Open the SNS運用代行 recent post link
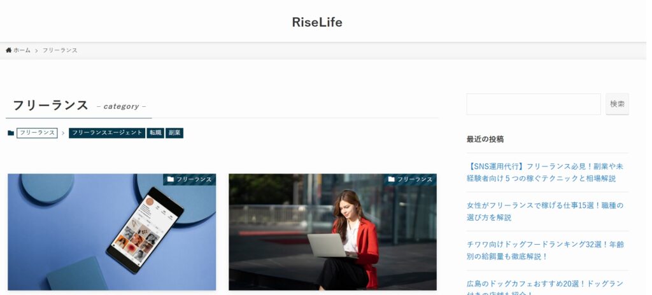This screenshot has height=295, width=652. [x=545, y=172]
